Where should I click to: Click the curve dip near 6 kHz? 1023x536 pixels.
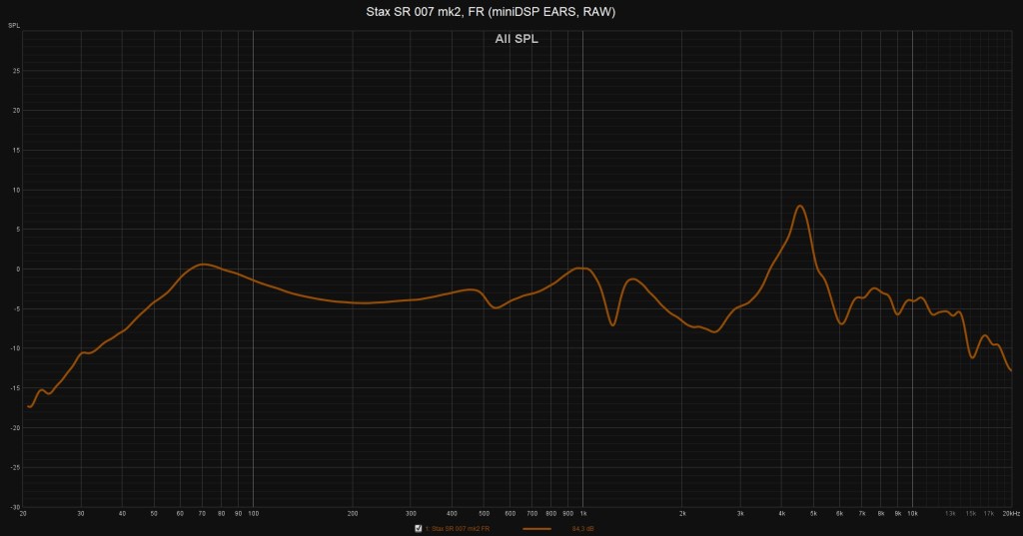pos(841,323)
